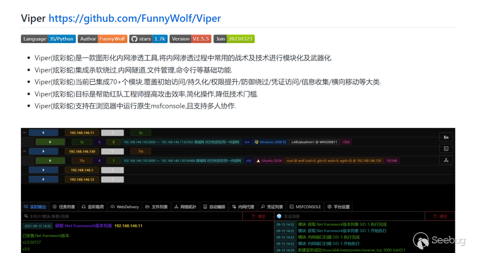
Task: Click 清空 button beside the search field
Action: click(258, 216)
